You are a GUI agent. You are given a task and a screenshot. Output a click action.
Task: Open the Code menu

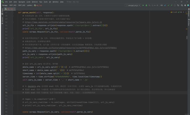(x=28, y=2)
